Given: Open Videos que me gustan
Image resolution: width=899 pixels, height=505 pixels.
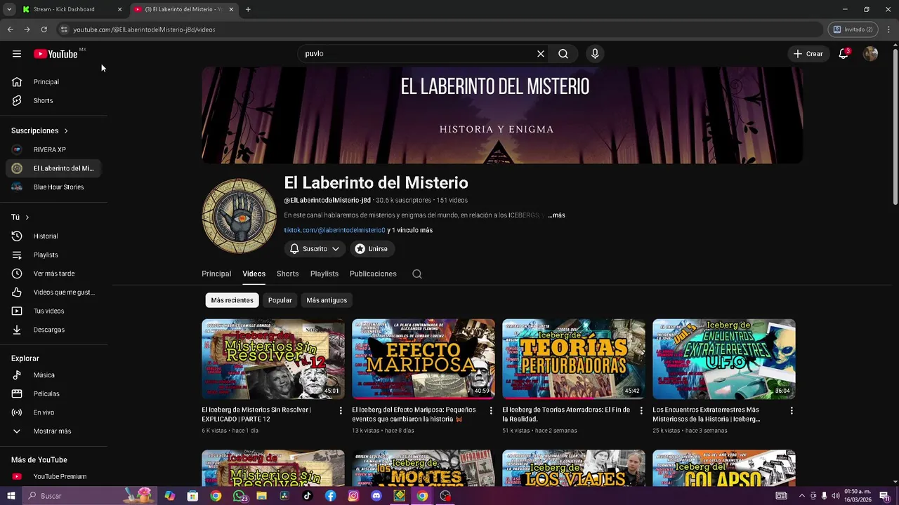Looking at the screenshot, I should (54, 292).
